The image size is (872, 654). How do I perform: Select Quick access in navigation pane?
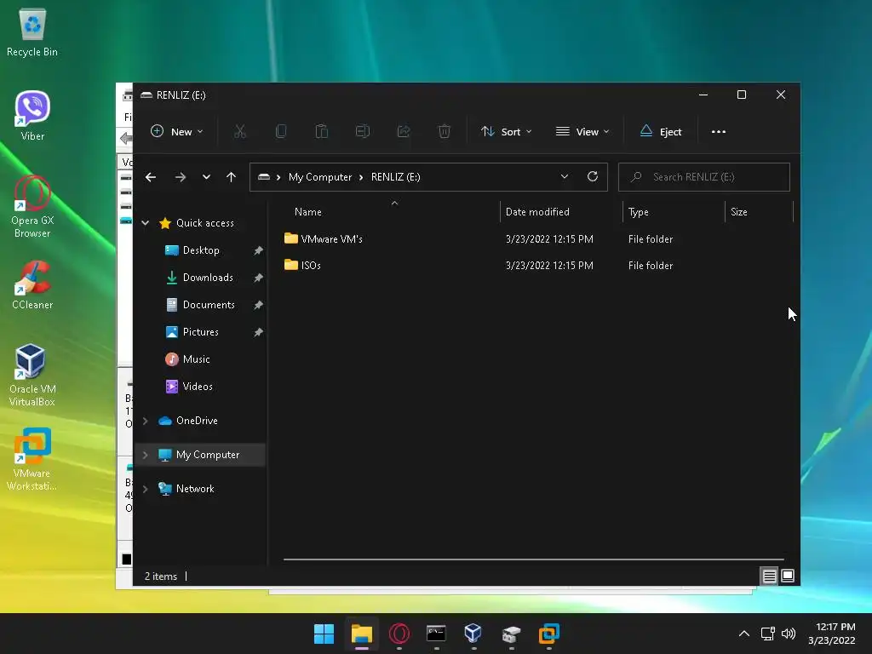[205, 223]
